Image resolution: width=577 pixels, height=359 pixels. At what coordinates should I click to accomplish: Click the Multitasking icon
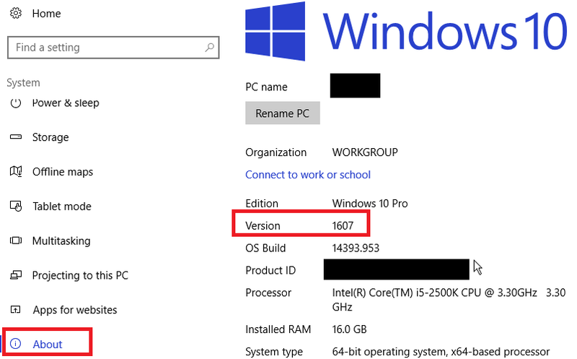(15, 241)
